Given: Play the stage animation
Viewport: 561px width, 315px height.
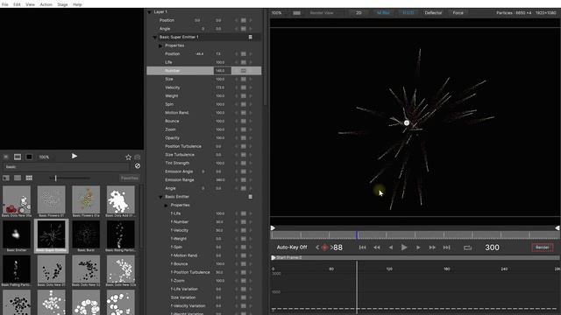Looking at the screenshot, I should (404, 247).
